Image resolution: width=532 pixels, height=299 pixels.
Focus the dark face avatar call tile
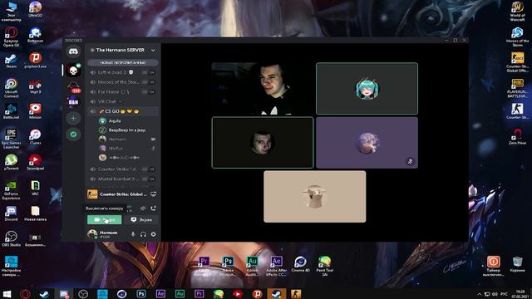click(263, 142)
